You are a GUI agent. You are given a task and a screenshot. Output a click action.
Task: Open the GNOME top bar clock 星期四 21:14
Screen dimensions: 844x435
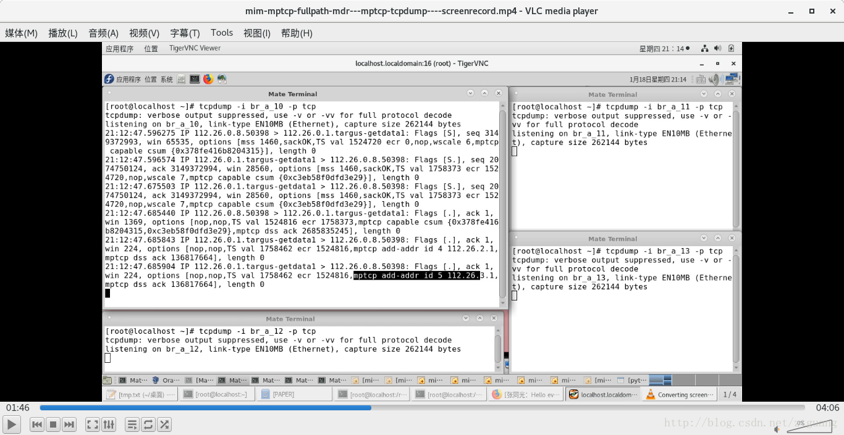click(662, 49)
